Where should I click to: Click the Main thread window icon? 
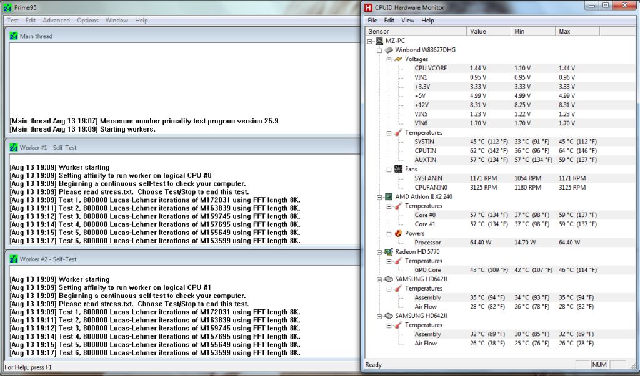14,36
